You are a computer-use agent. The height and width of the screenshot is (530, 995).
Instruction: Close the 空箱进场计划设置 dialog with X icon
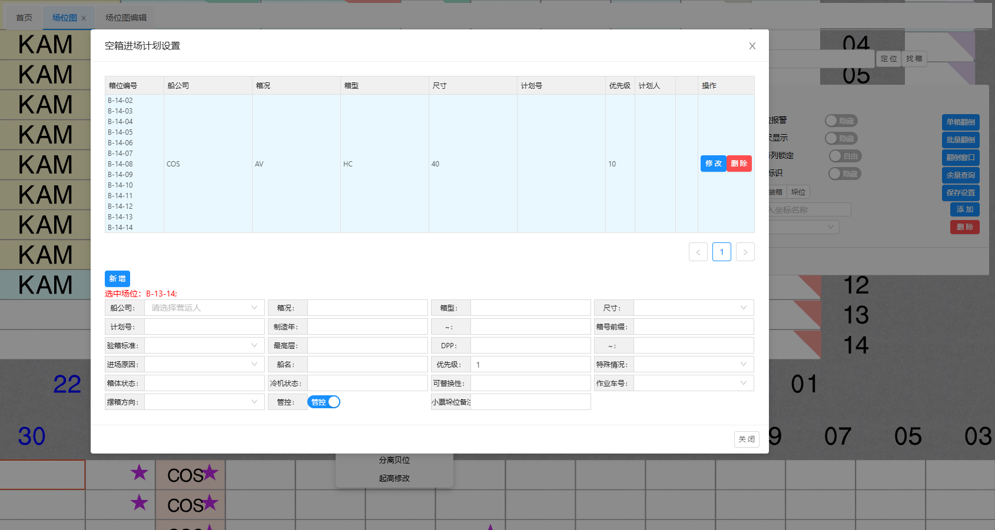(752, 46)
